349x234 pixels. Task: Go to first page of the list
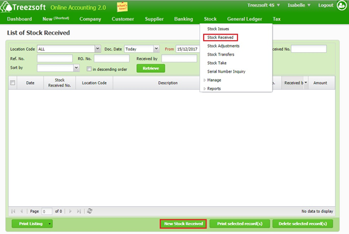[x=13, y=211]
